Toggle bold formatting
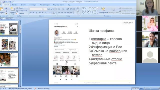Screen dimensions: 160x90 31,13
